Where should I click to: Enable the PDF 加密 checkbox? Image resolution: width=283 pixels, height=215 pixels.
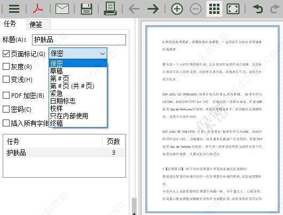tap(6, 95)
